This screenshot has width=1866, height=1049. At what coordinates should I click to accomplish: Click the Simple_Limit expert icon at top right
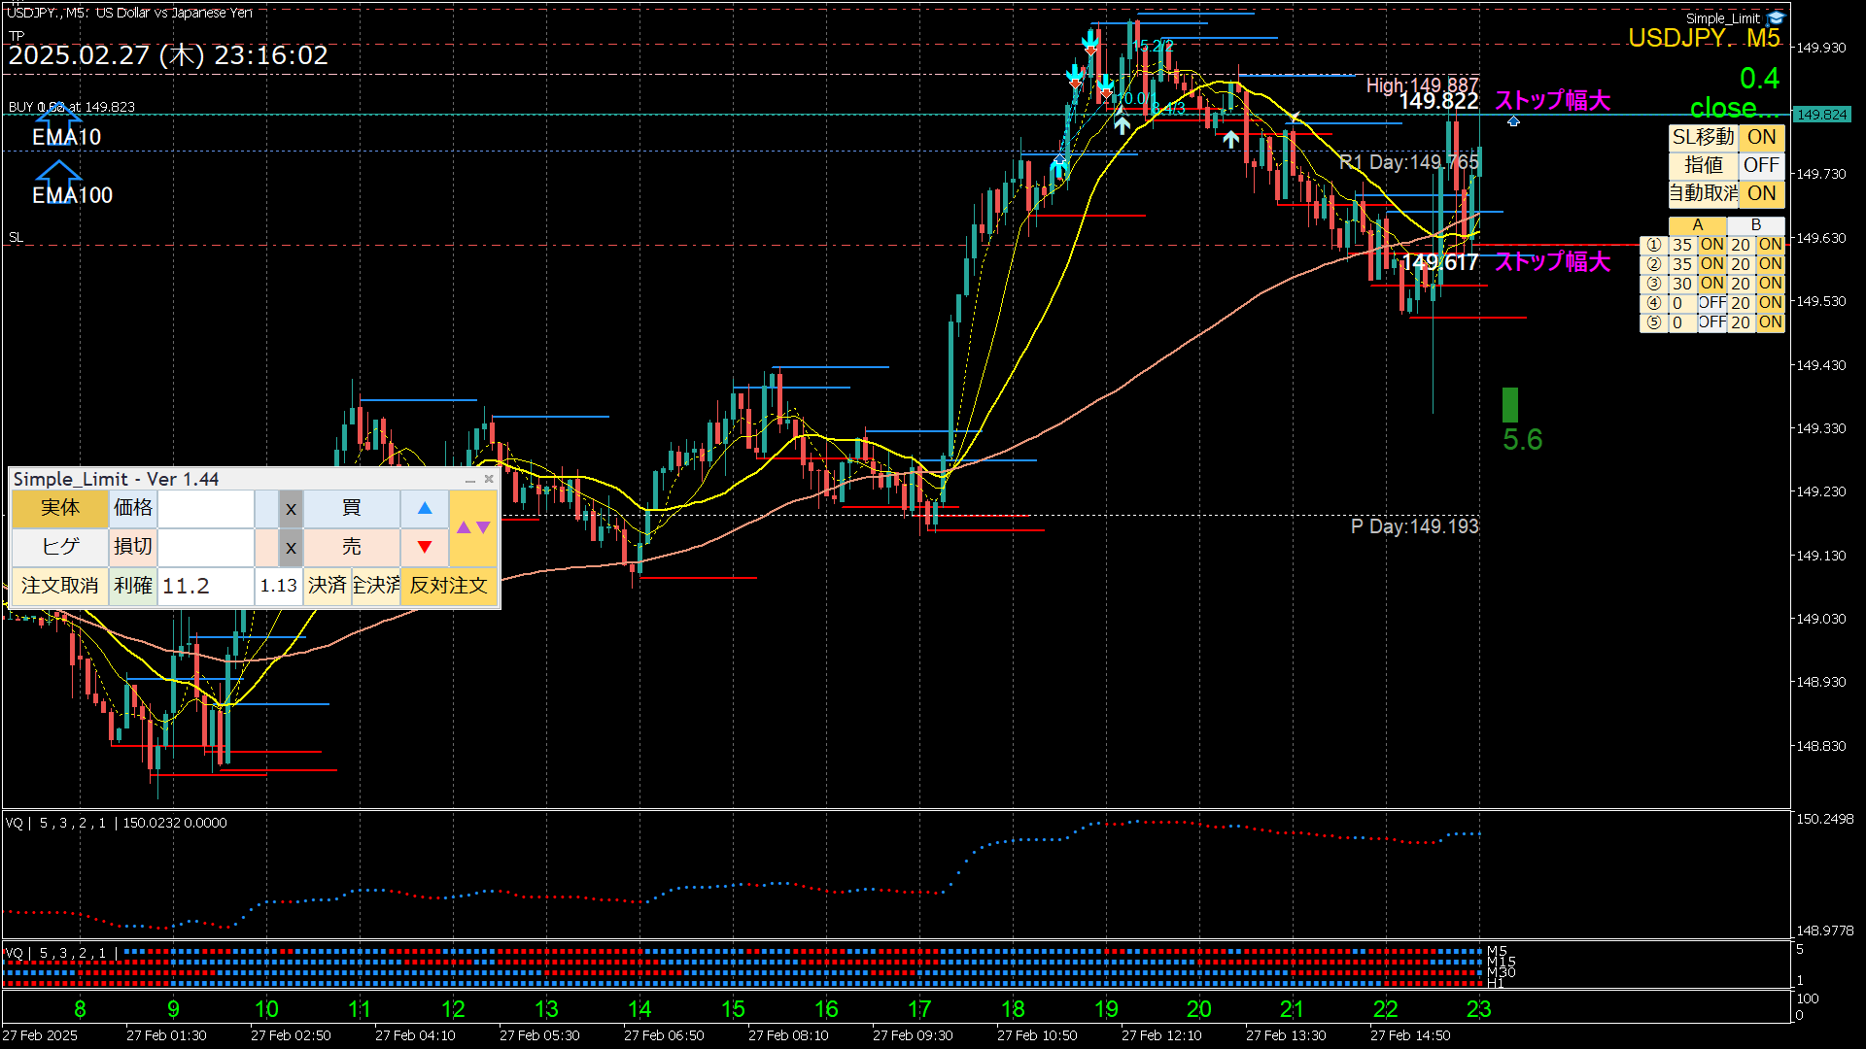(1777, 17)
